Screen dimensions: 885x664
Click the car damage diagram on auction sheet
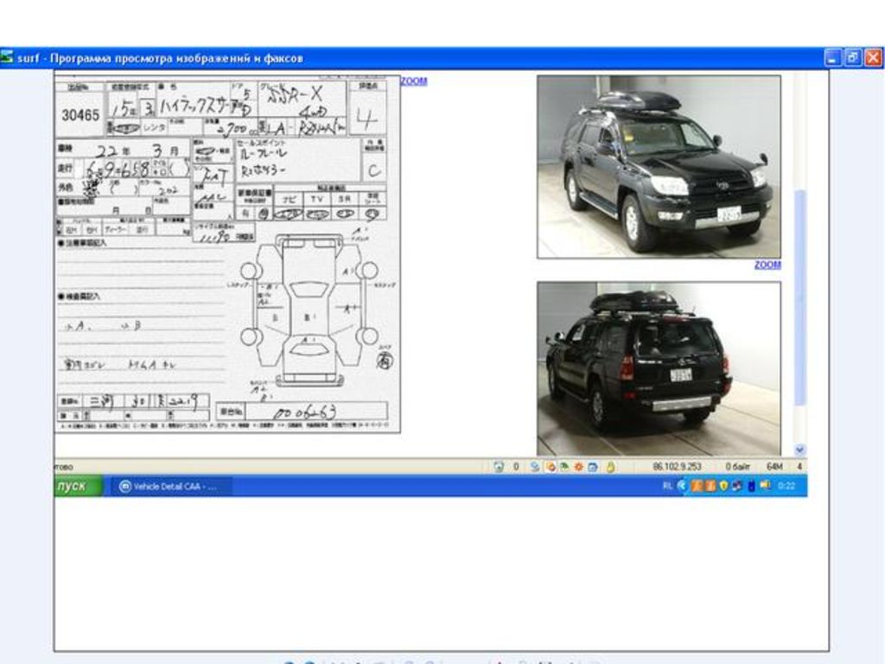tap(309, 310)
